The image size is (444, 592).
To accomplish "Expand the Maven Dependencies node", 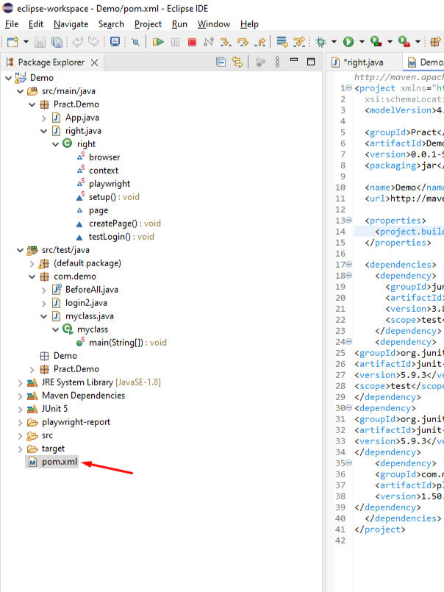I will point(20,396).
